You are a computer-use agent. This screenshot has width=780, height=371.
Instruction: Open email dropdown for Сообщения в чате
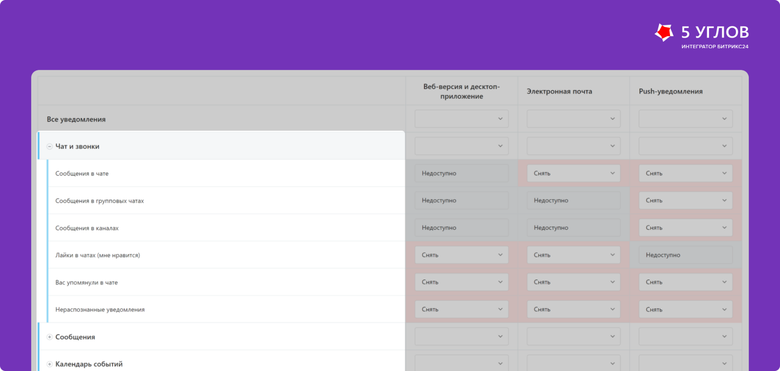573,173
